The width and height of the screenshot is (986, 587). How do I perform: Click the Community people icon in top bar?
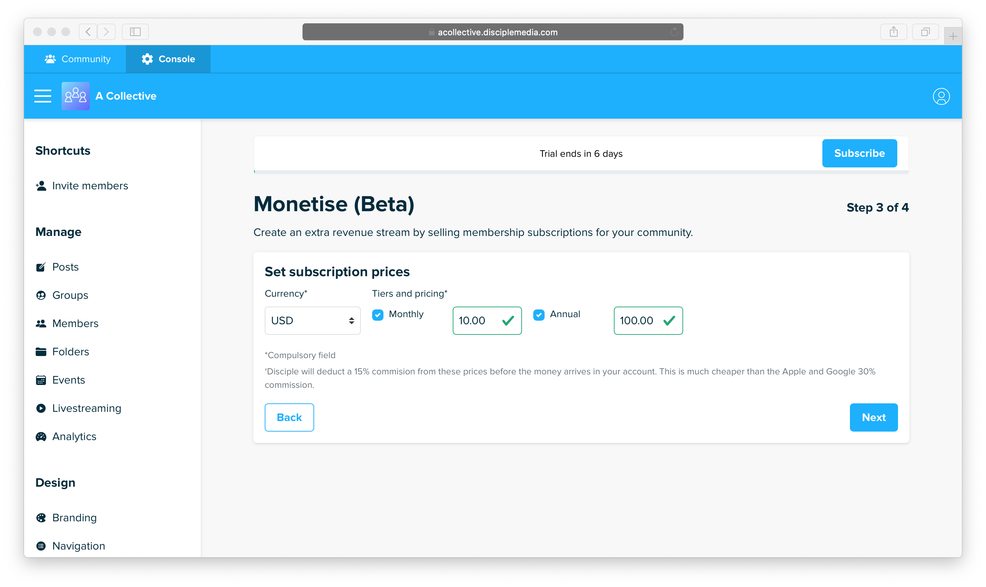[x=50, y=59]
